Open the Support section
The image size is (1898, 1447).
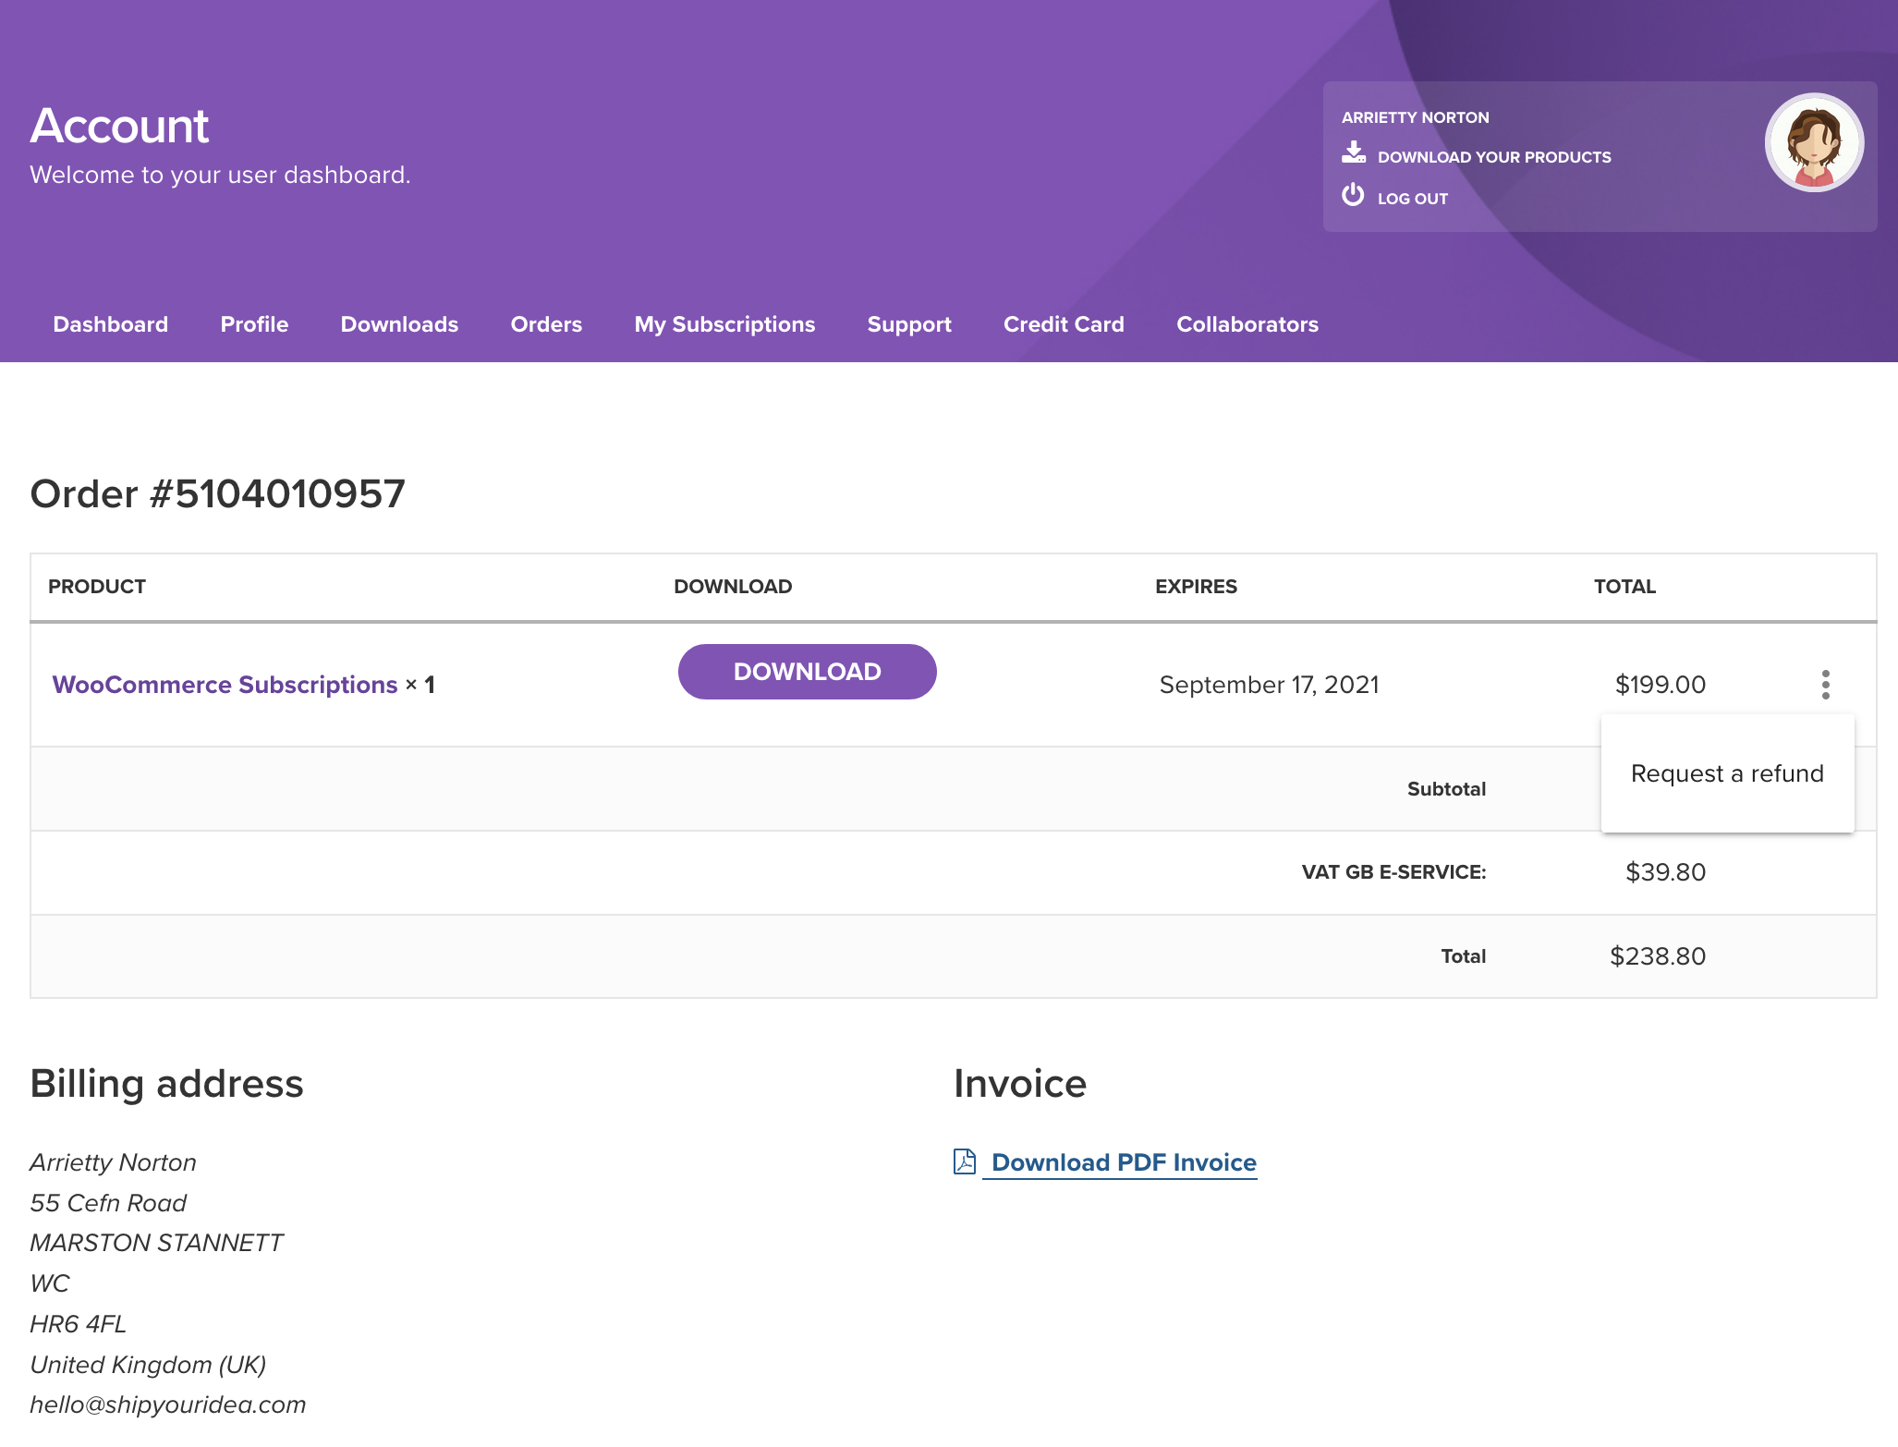[x=908, y=324]
